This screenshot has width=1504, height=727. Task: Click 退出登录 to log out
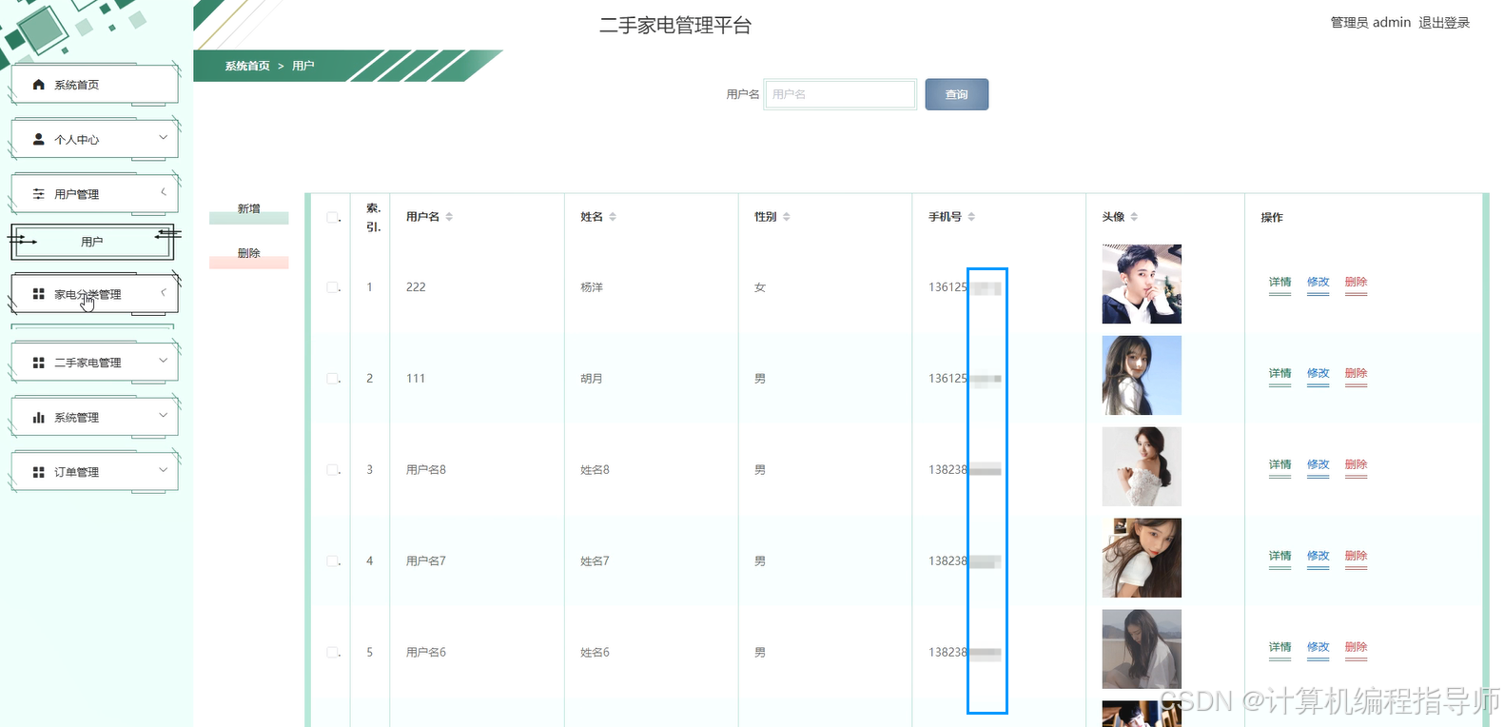click(x=1444, y=23)
